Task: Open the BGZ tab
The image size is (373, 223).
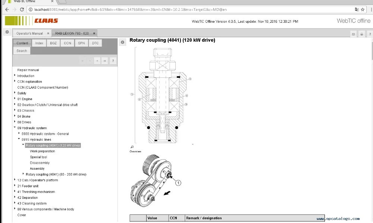Action: click(53, 43)
